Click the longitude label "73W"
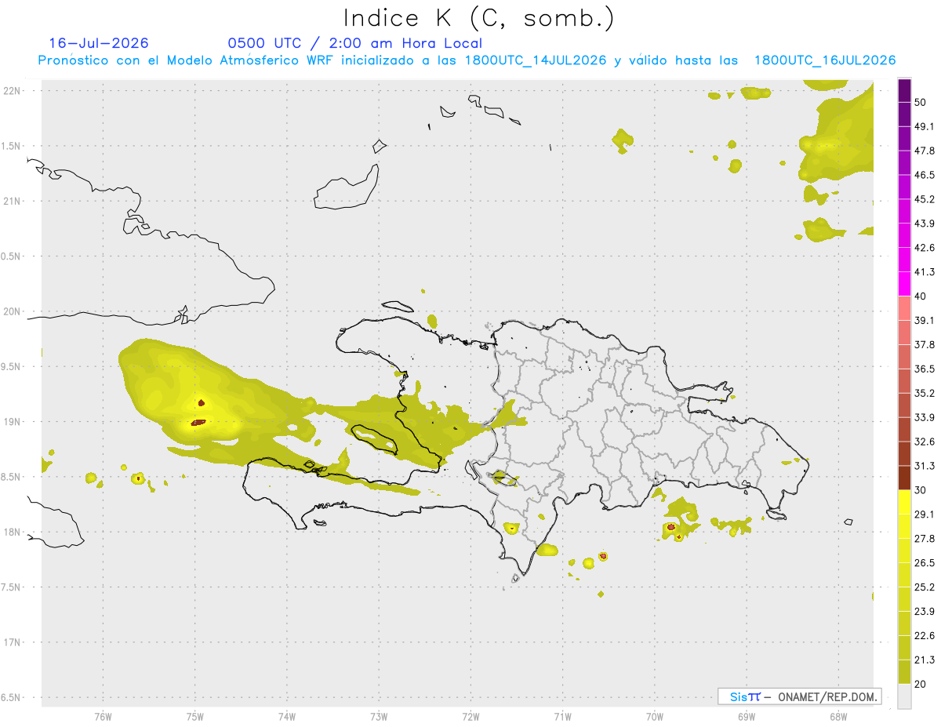Viewport: 941px width, 727px height. tap(379, 716)
